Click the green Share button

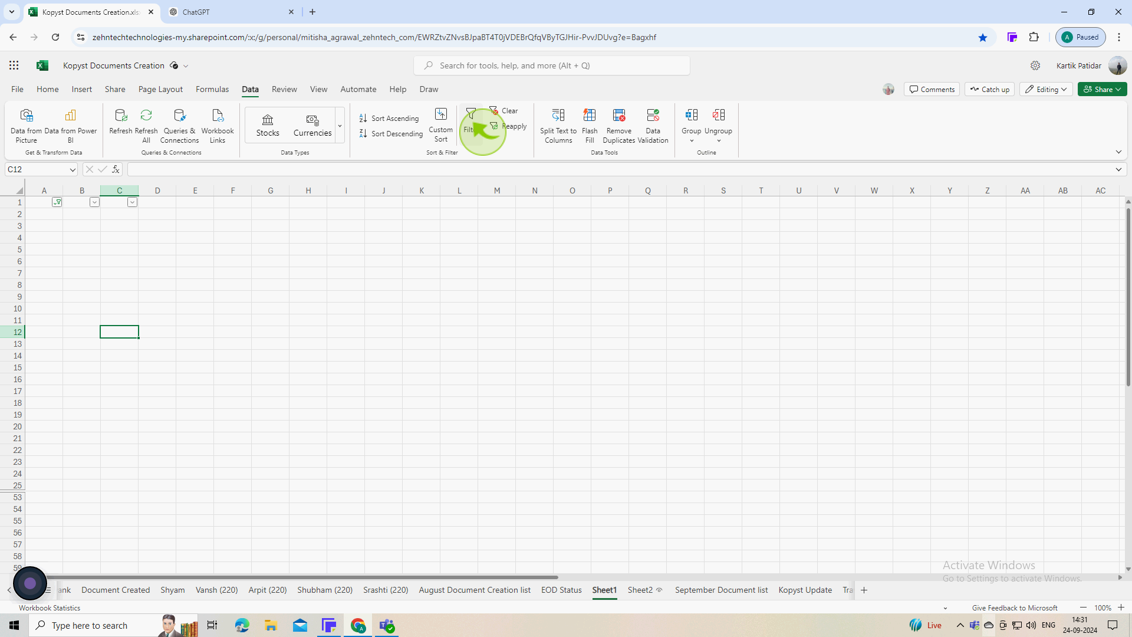point(1103,89)
